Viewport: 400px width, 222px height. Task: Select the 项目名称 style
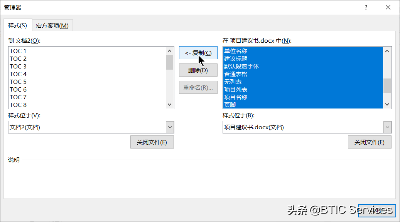pyautogui.click(x=303, y=97)
